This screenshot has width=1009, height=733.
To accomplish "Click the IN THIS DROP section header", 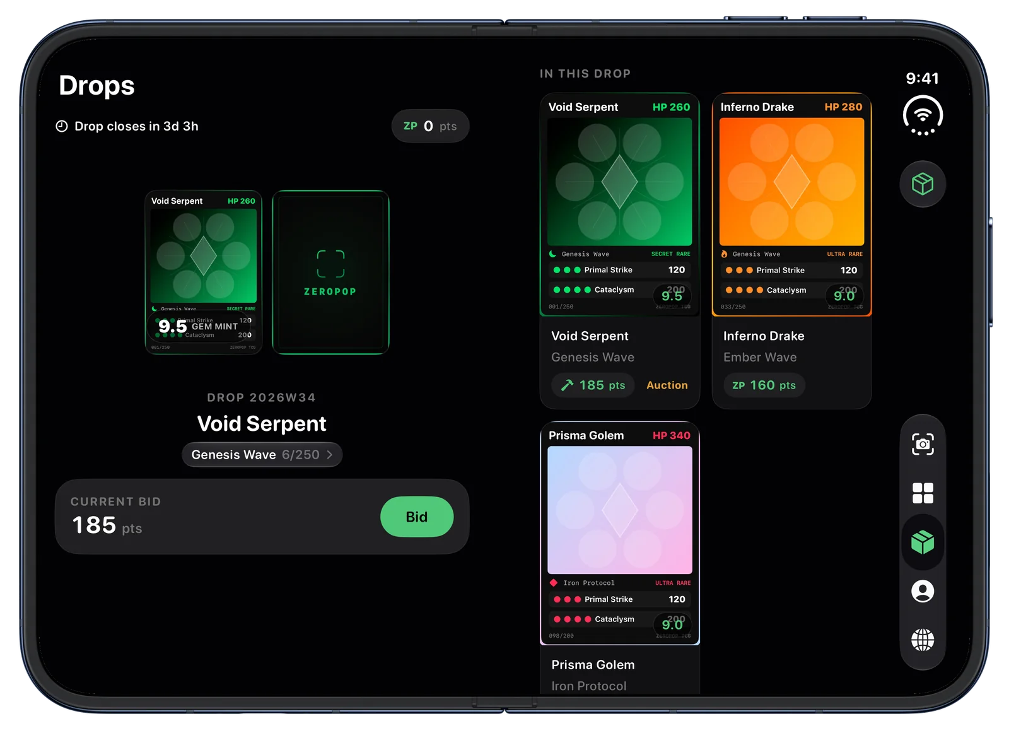I will (585, 74).
